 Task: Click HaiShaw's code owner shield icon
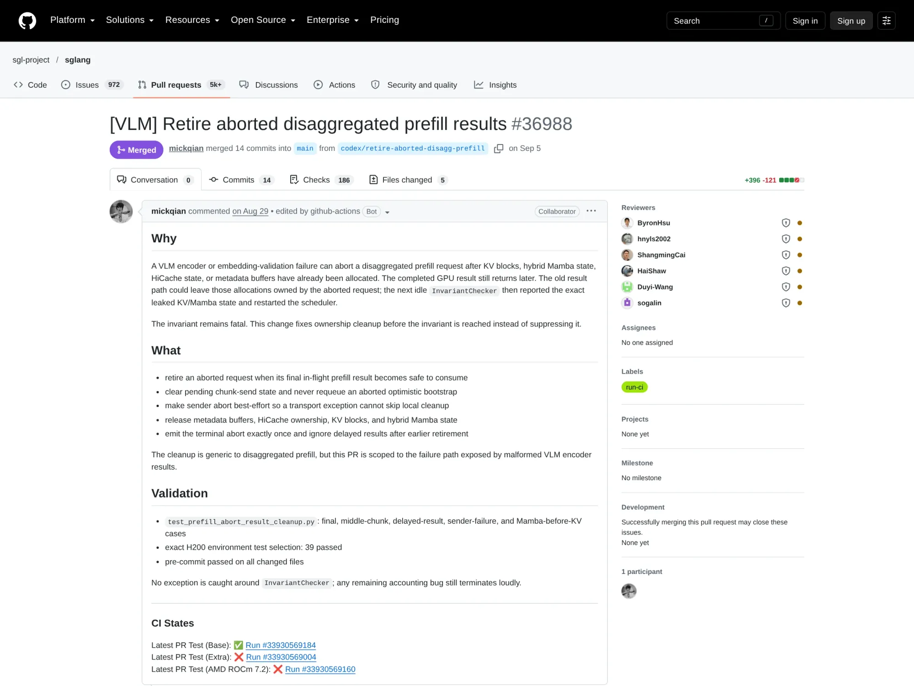(786, 271)
